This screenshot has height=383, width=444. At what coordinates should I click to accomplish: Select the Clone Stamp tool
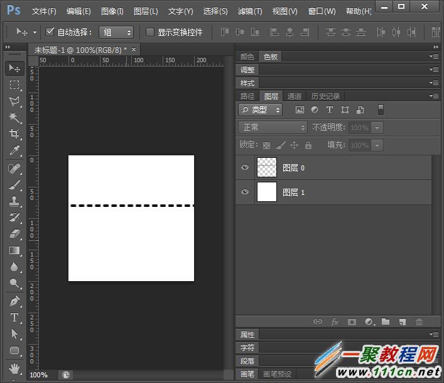click(14, 201)
